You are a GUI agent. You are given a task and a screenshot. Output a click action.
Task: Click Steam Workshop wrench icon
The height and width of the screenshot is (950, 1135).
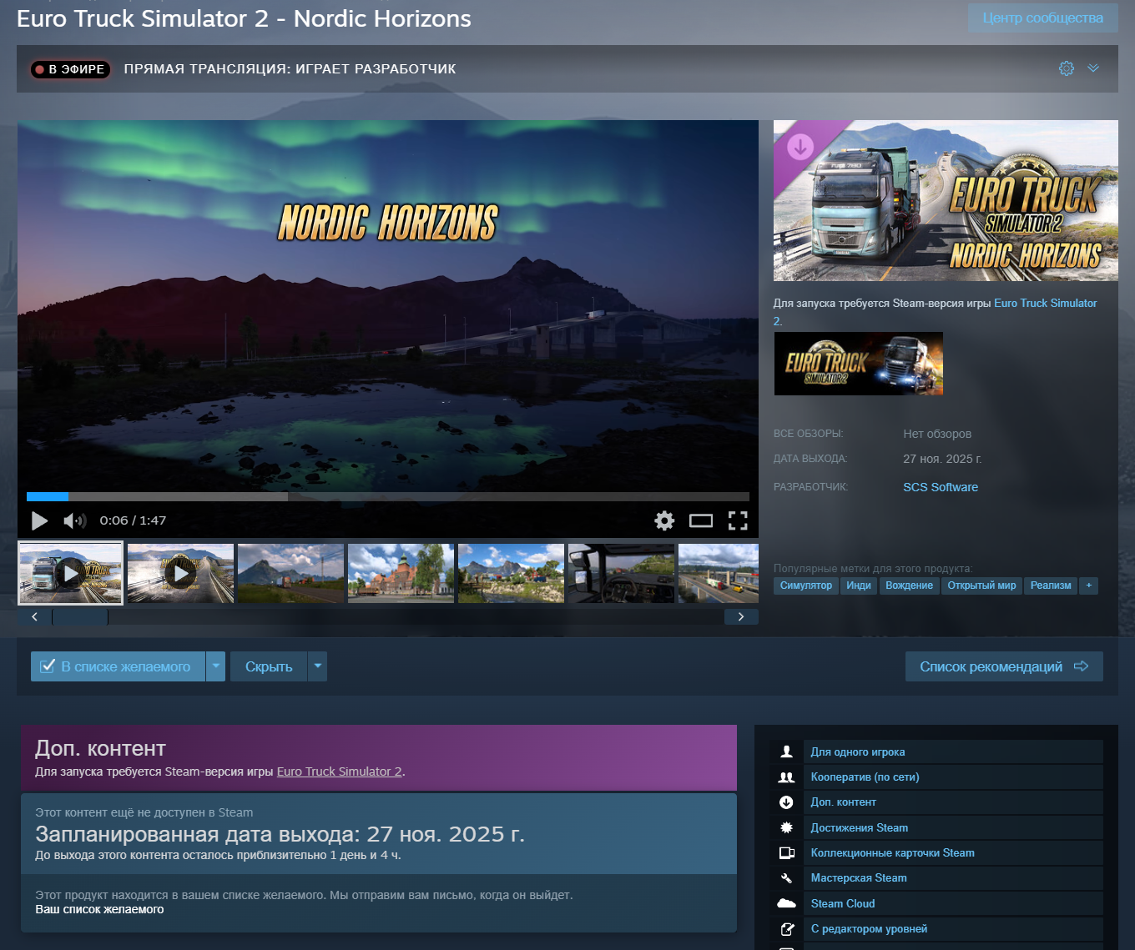click(x=786, y=878)
